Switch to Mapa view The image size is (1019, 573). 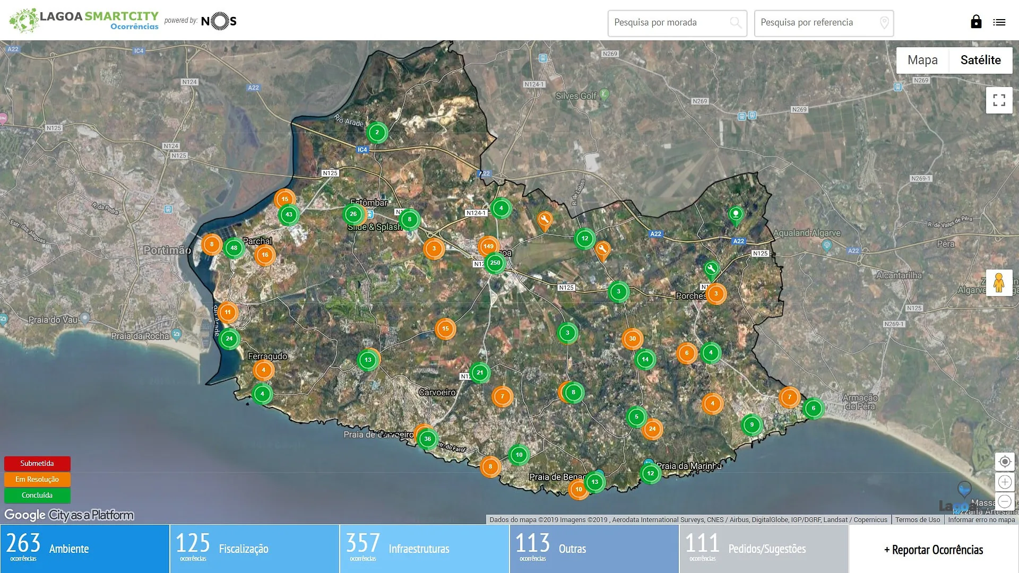(922, 60)
